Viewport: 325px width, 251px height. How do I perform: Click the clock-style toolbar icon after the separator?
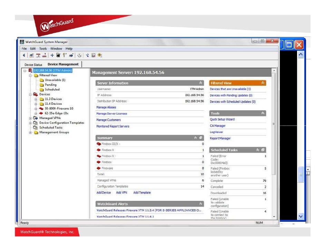[79, 55]
